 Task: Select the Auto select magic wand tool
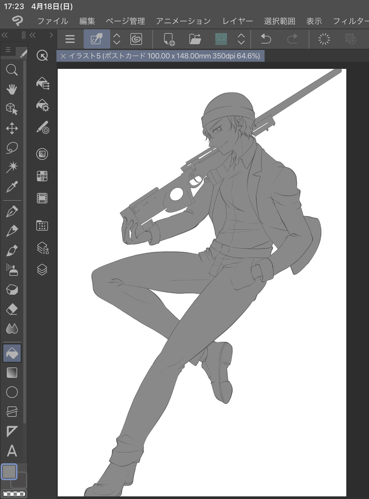[x=12, y=167]
